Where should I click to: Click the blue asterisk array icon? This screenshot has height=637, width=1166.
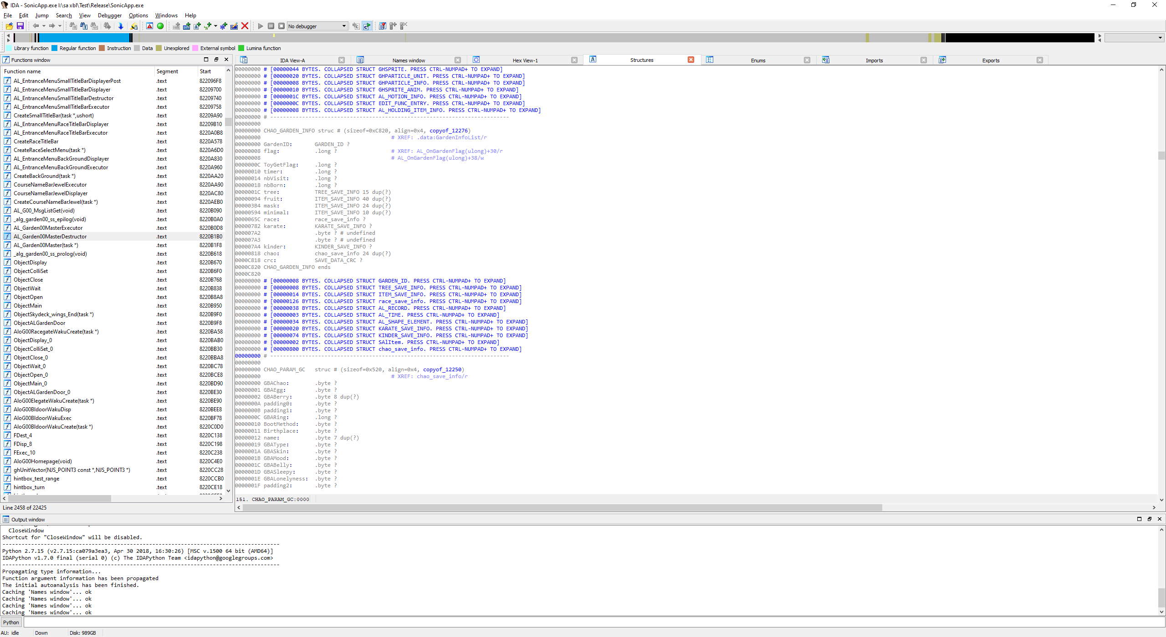[x=223, y=26]
